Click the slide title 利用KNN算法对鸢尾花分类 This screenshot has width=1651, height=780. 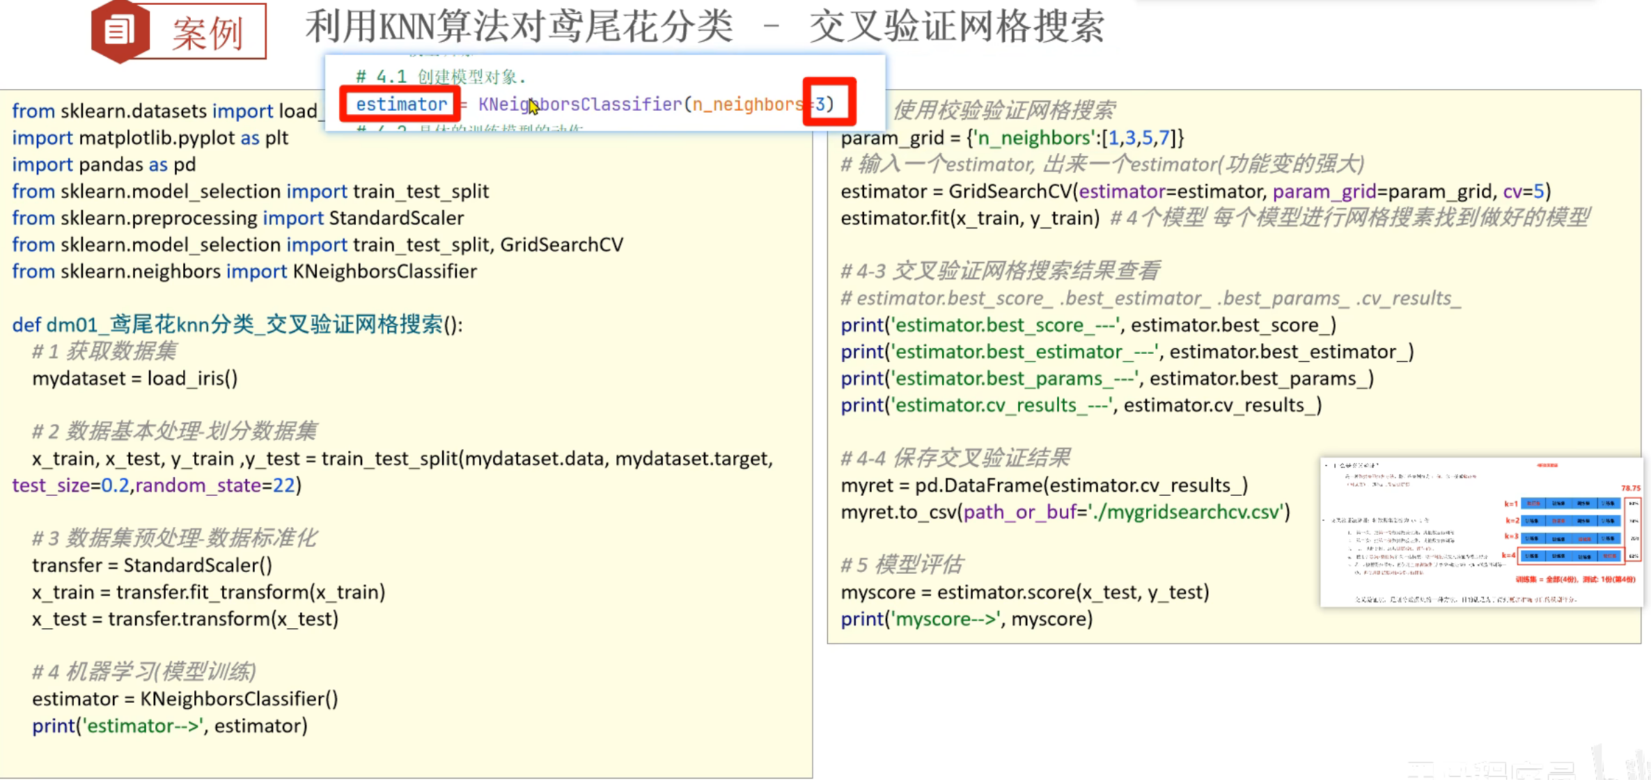coord(519,26)
